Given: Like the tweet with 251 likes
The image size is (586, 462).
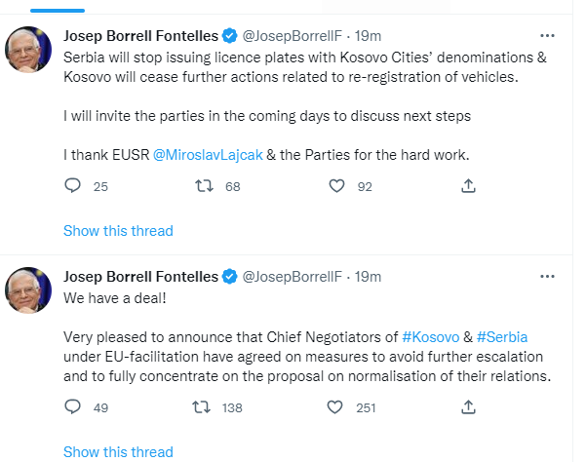Looking at the screenshot, I should (x=334, y=406).
